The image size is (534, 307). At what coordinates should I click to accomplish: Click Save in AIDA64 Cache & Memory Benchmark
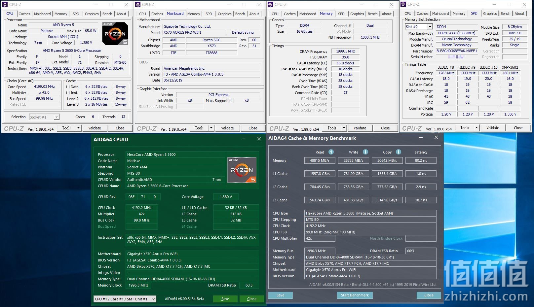pyautogui.click(x=280, y=295)
